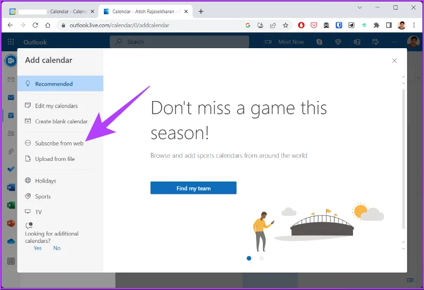Image resolution: width=424 pixels, height=290 pixels.
Task: Reload the page in Chrome
Action: (x=35, y=25)
